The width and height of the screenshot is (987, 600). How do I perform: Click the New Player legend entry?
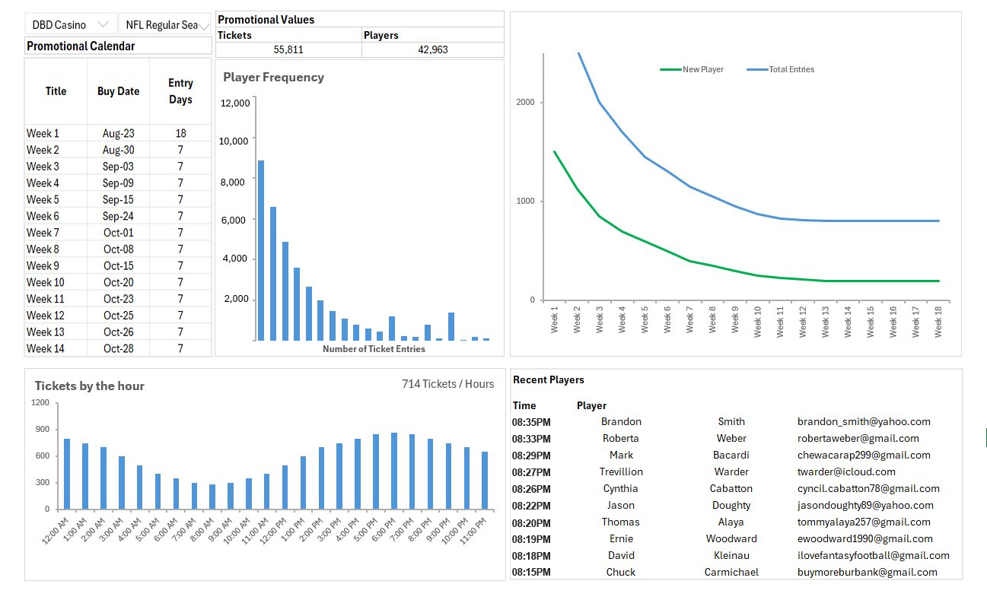click(692, 69)
